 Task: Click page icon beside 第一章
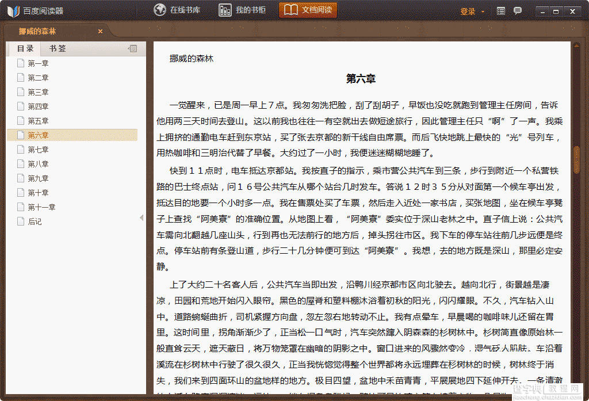[21, 63]
